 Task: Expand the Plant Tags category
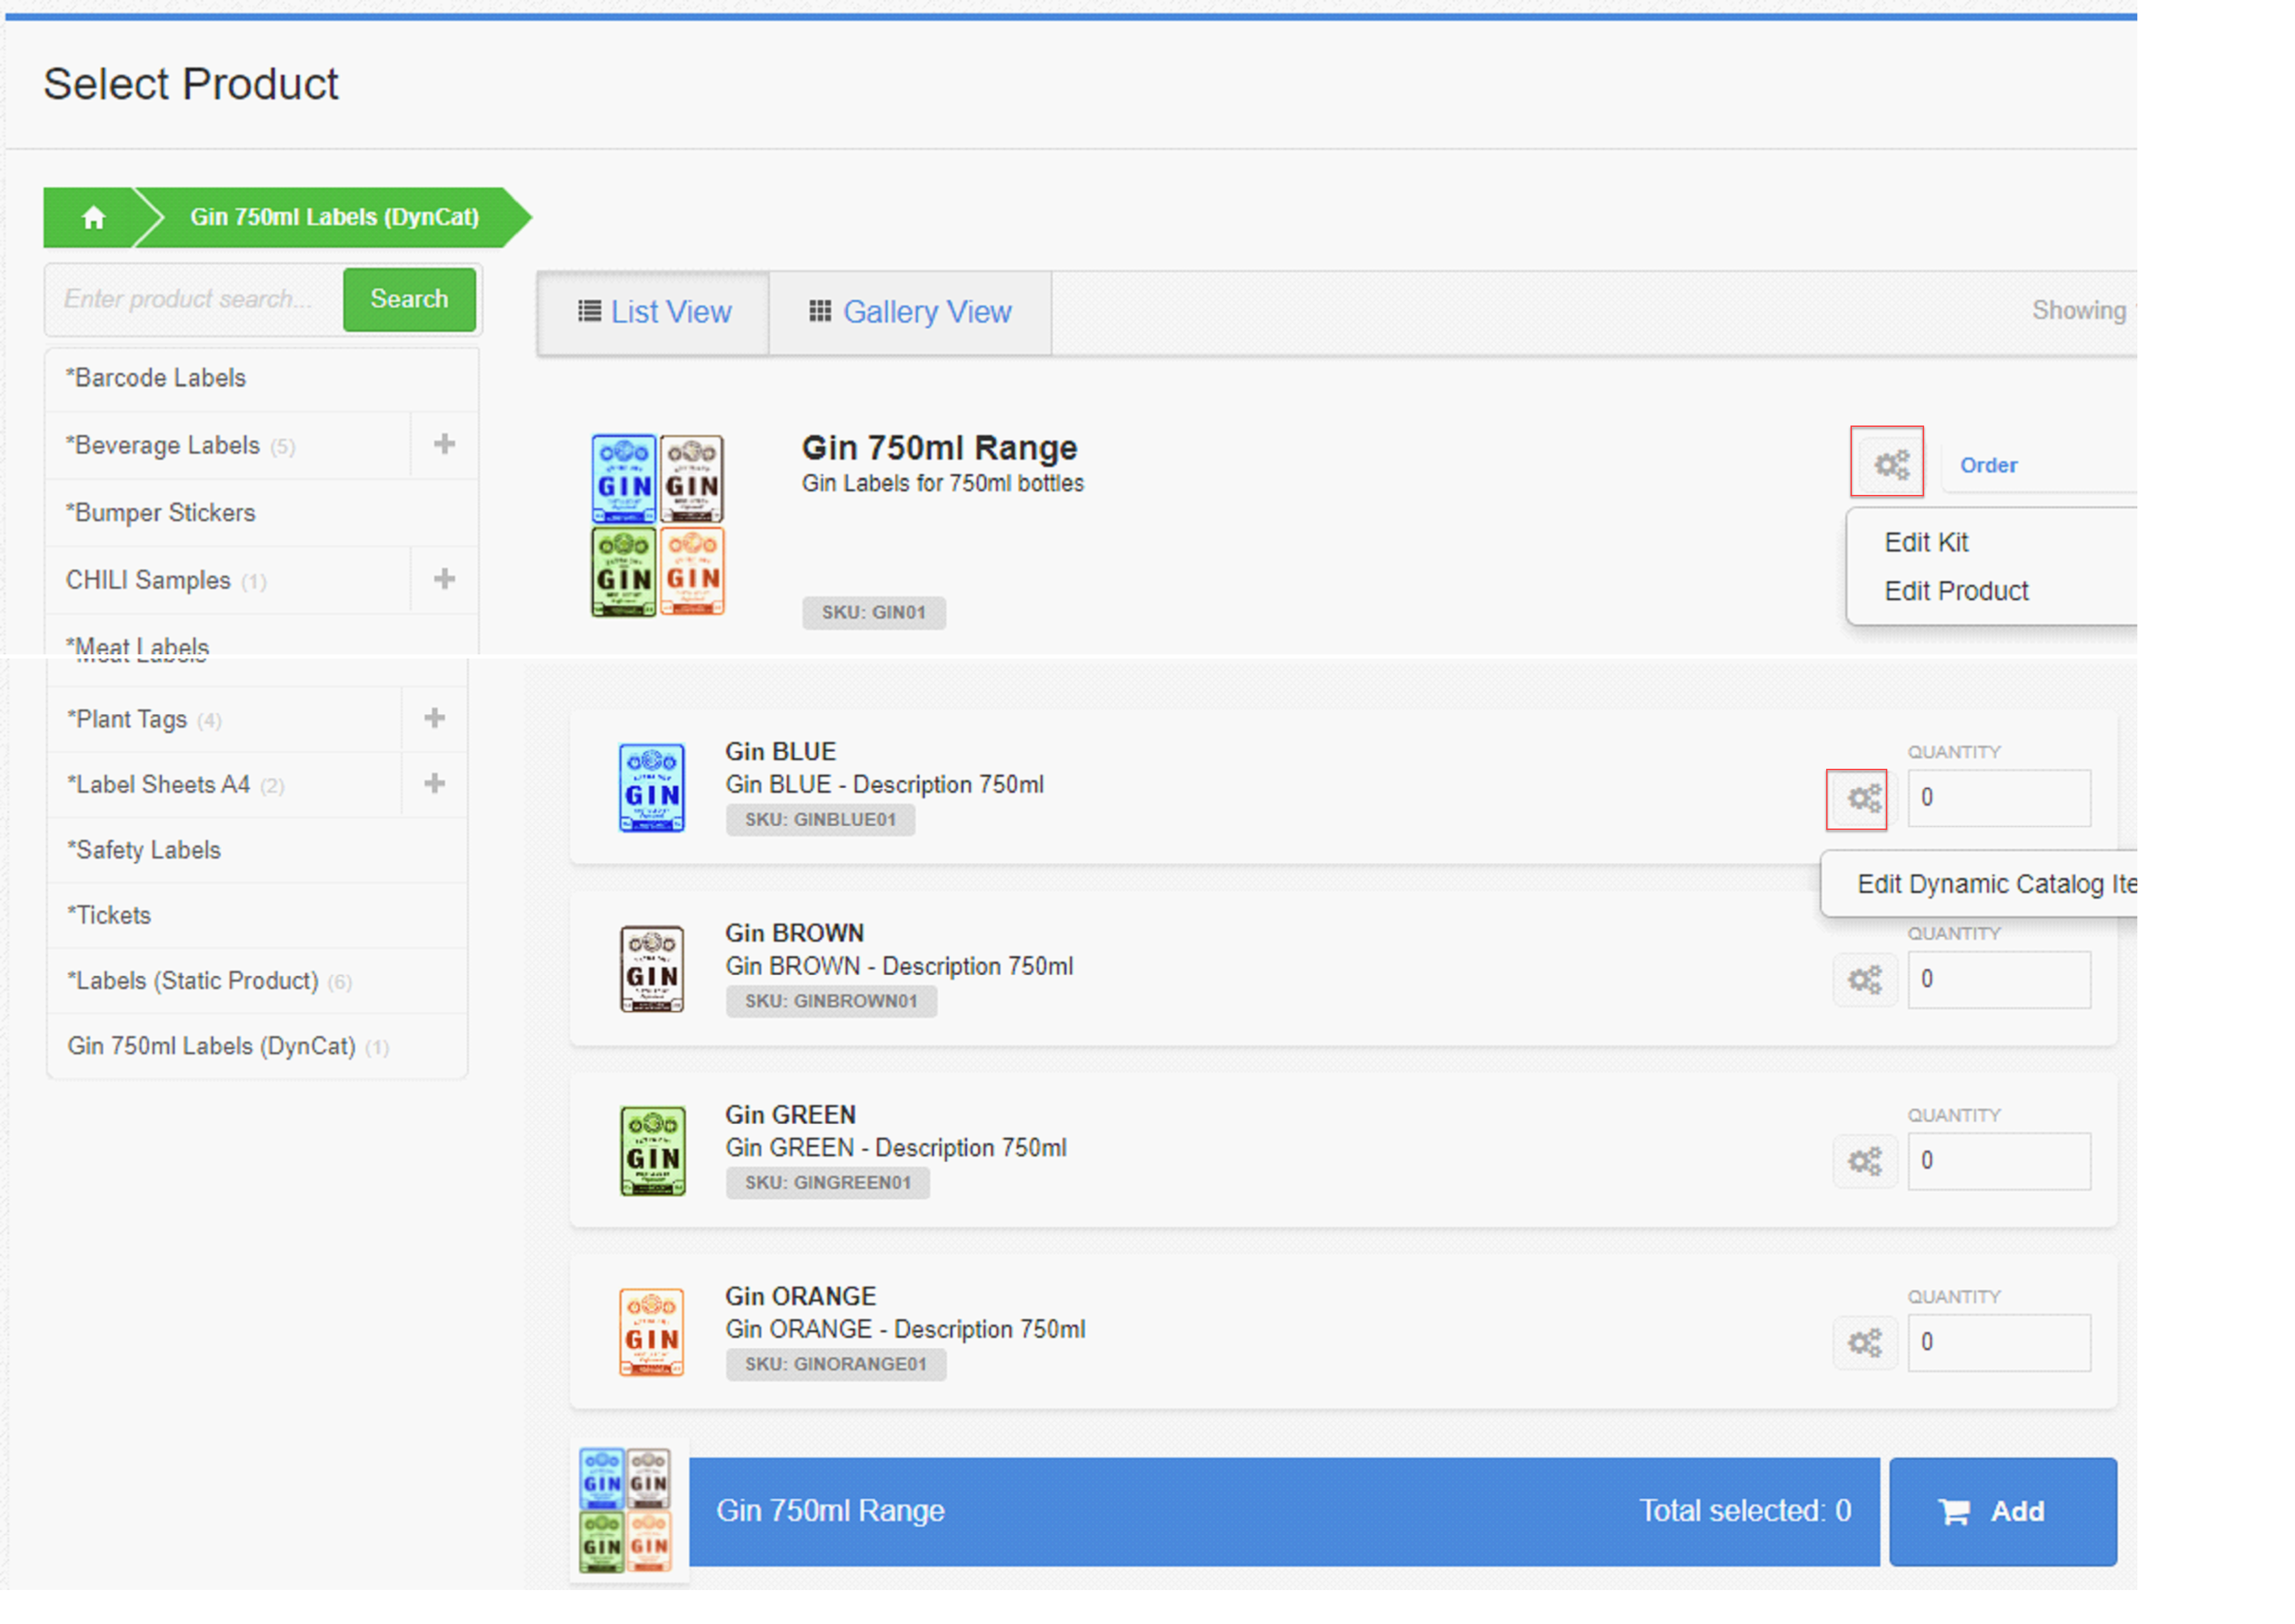(434, 718)
